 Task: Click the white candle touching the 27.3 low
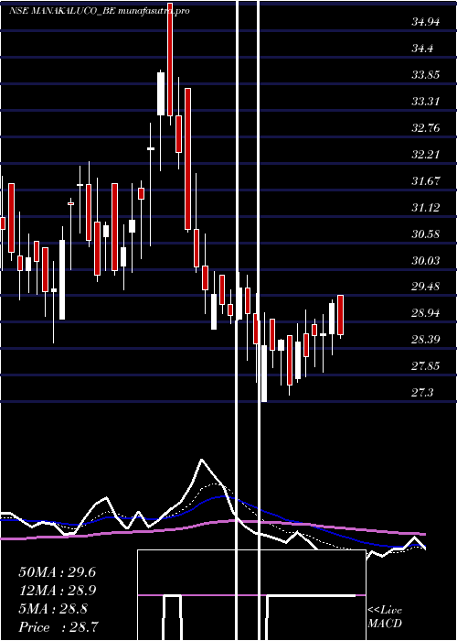(264, 374)
